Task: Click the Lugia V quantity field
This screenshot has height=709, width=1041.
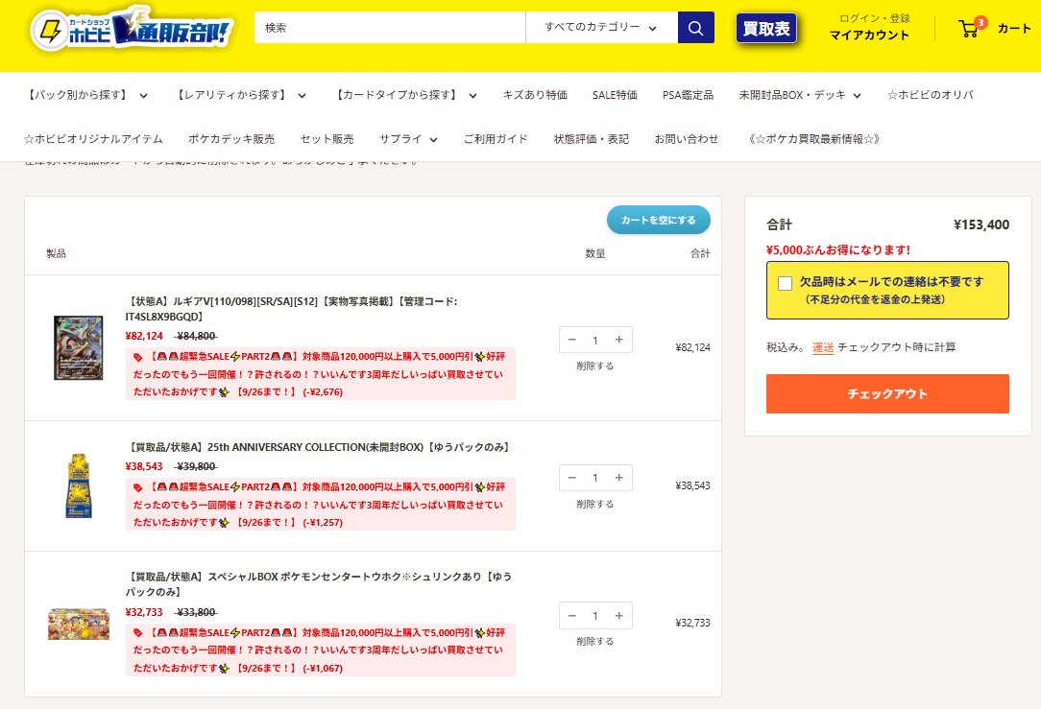Action: (595, 341)
